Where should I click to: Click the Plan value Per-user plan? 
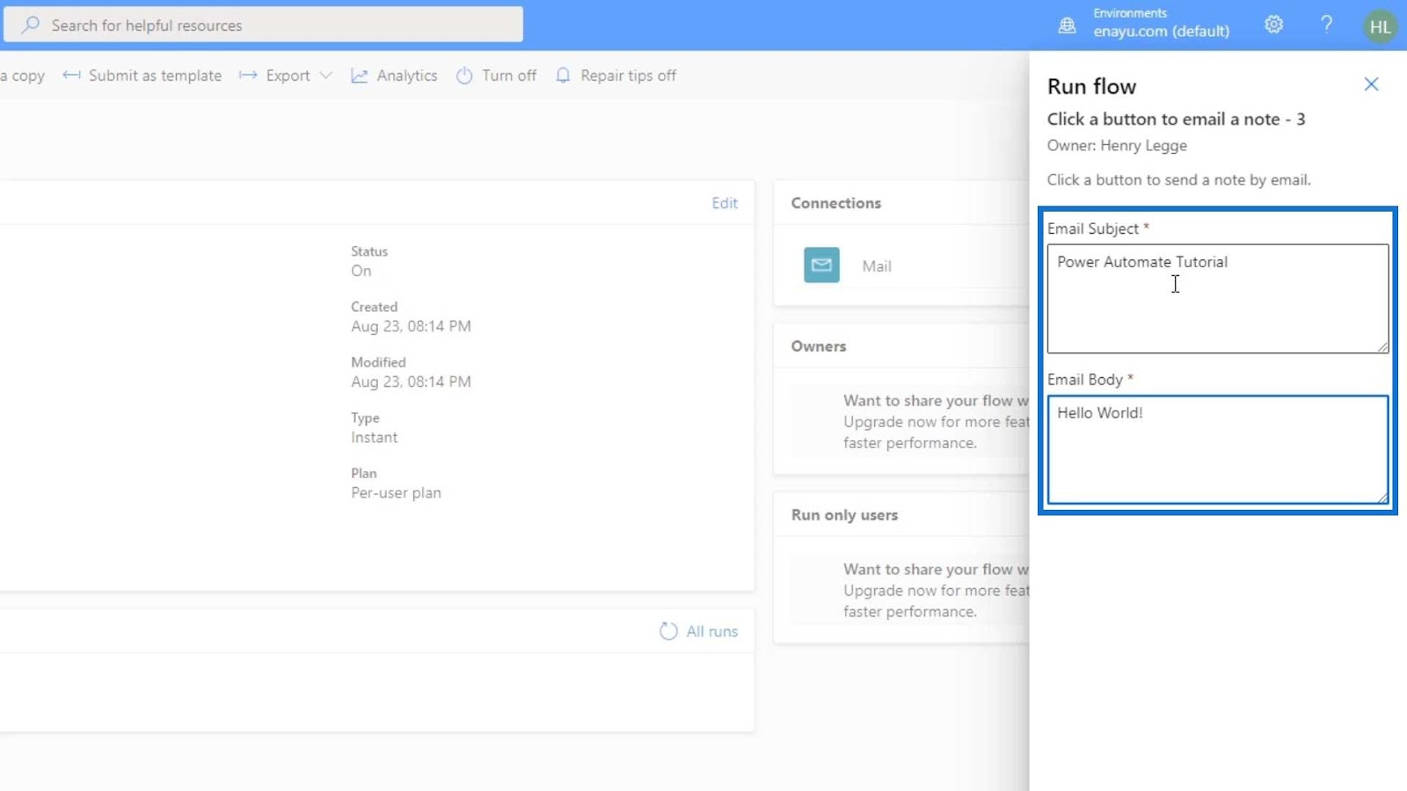click(x=396, y=493)
